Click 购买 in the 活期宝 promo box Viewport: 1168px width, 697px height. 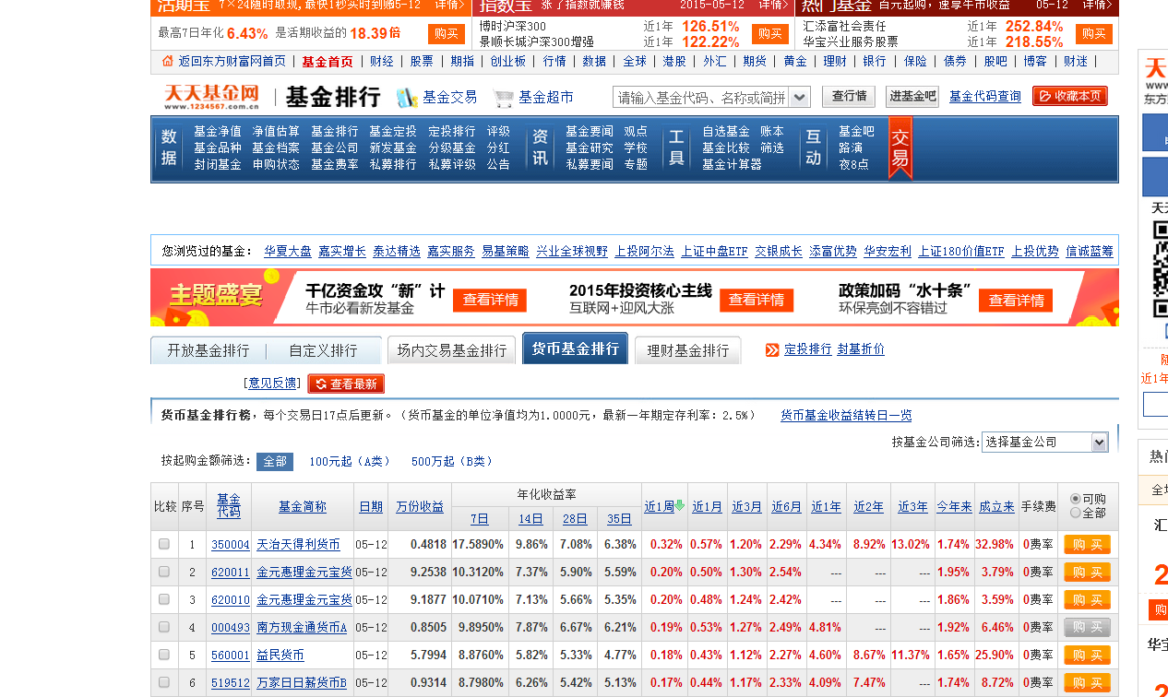(447, 33)
